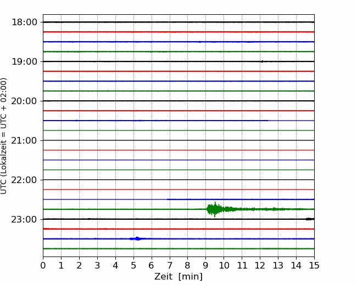Click the Zeit [min] axis title
This screenshot has height=285, width=357.
pos(178,277)
